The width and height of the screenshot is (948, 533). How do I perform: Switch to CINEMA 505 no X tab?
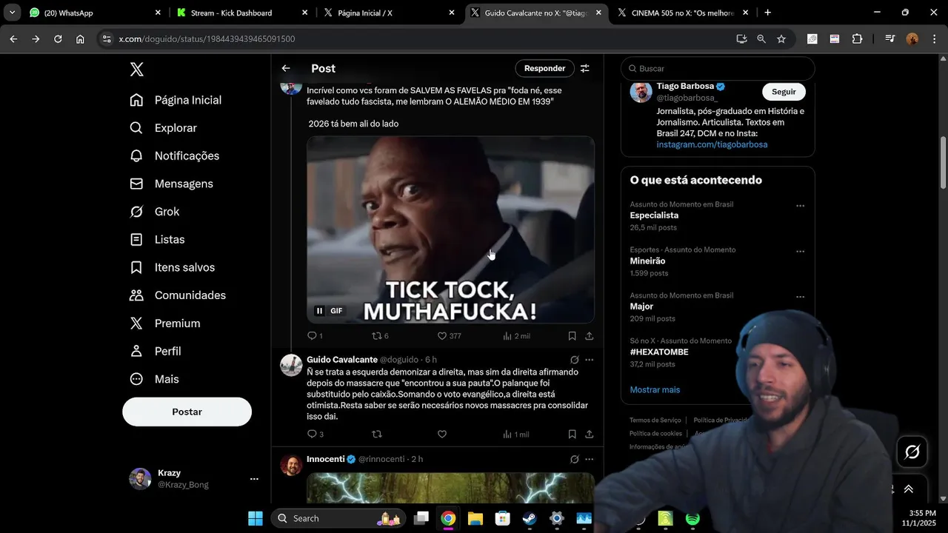click(682, 13)
